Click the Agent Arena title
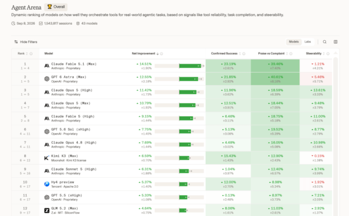The height and width of the screenshot is (216, 349). [27, 7]
